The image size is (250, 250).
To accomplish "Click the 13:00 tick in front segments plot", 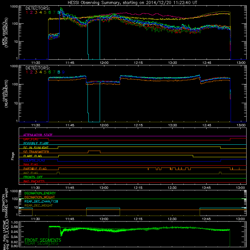I will [x=241, y=63].
